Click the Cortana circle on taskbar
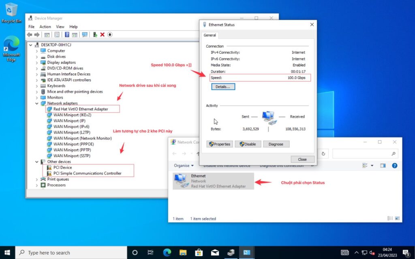Screen dimensions: 415x259 (x=135, y=253)
